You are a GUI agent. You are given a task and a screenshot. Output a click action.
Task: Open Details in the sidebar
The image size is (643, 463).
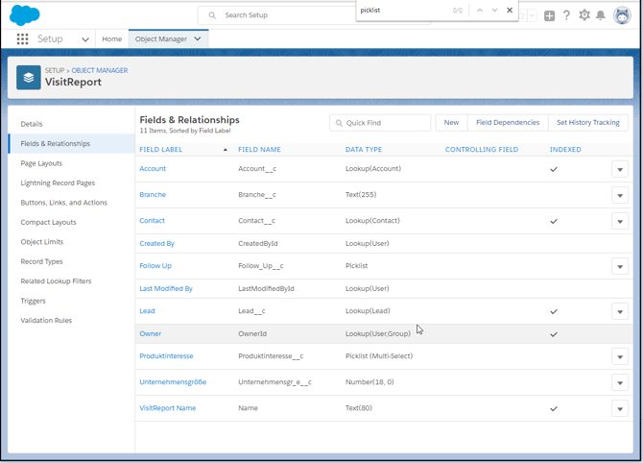(x=32, y=124)
